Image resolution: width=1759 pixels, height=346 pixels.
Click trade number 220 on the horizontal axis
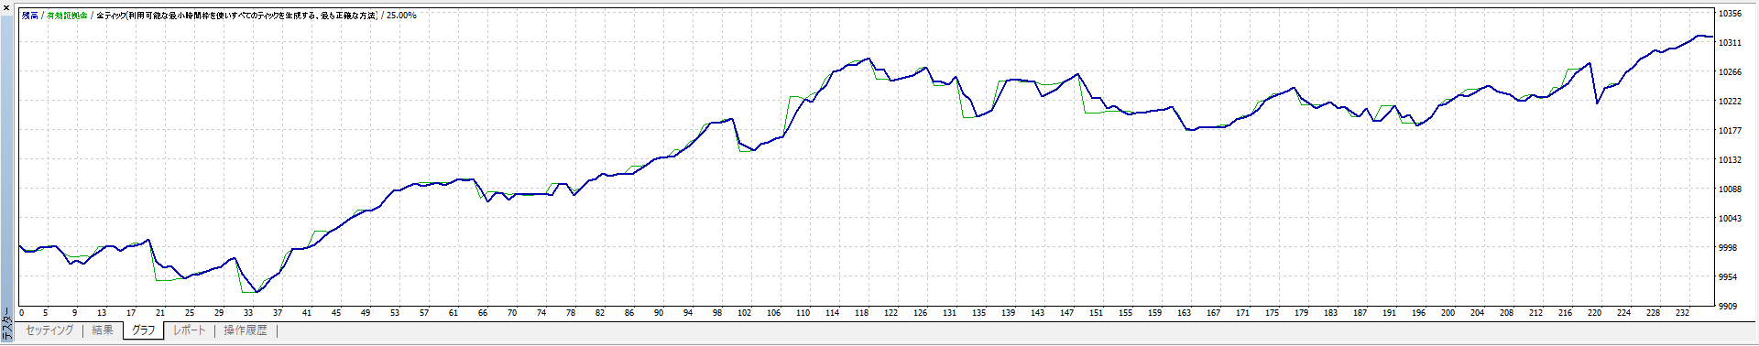tap(1594, 313)
